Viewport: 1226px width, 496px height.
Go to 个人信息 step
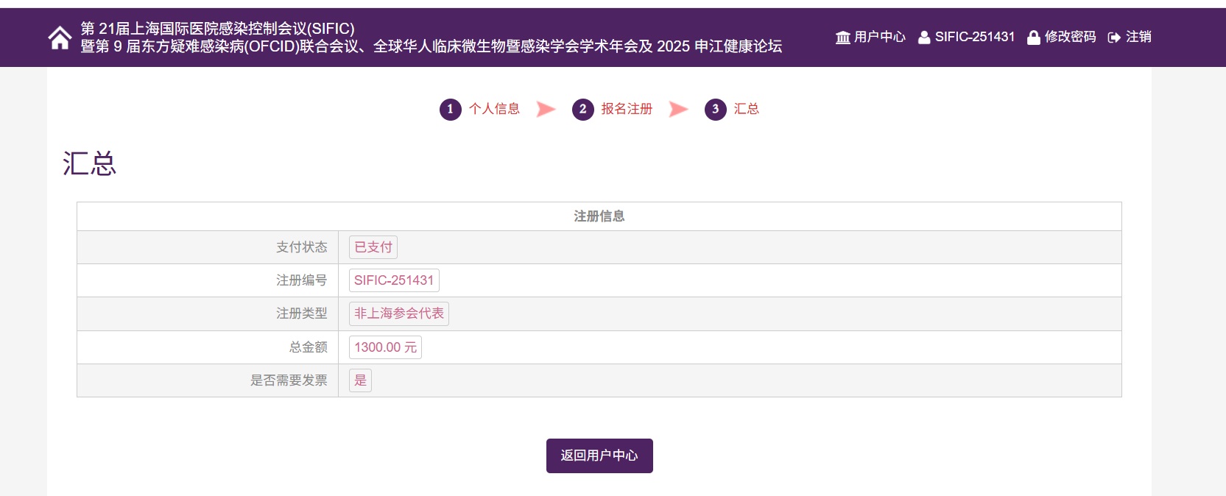(494, 109)
